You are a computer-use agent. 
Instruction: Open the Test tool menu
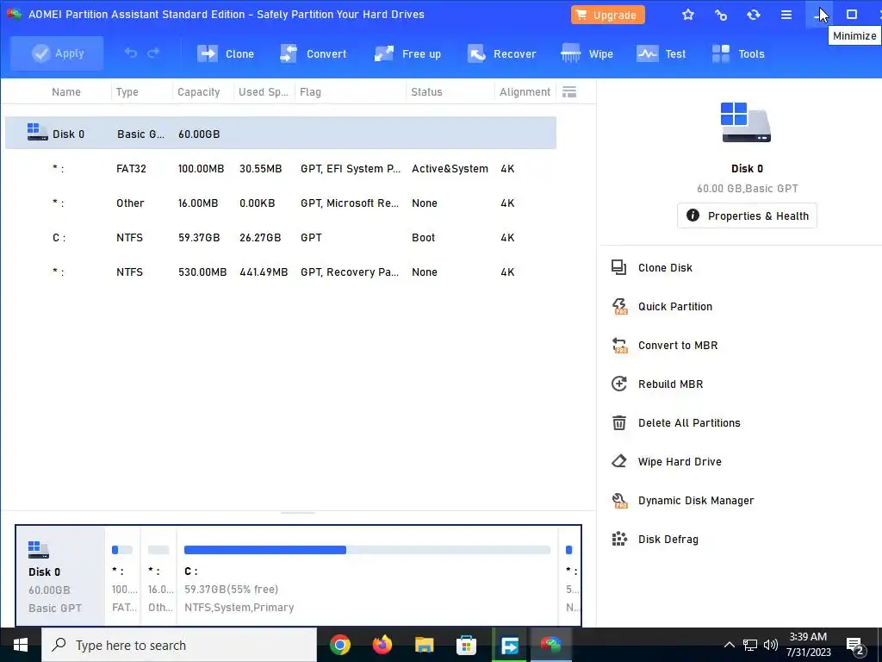661,54
